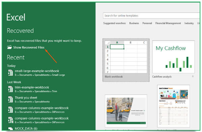The width and height of the screenshot is (202, 132).
Task: Pin the Cashflow analysis template
Action: tap(193, 77)
